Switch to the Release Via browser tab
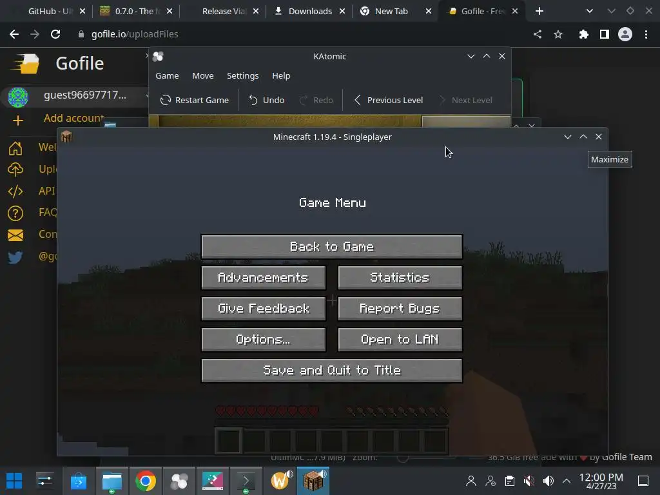Screen dimensions: 660x495 tap(223, 12)
